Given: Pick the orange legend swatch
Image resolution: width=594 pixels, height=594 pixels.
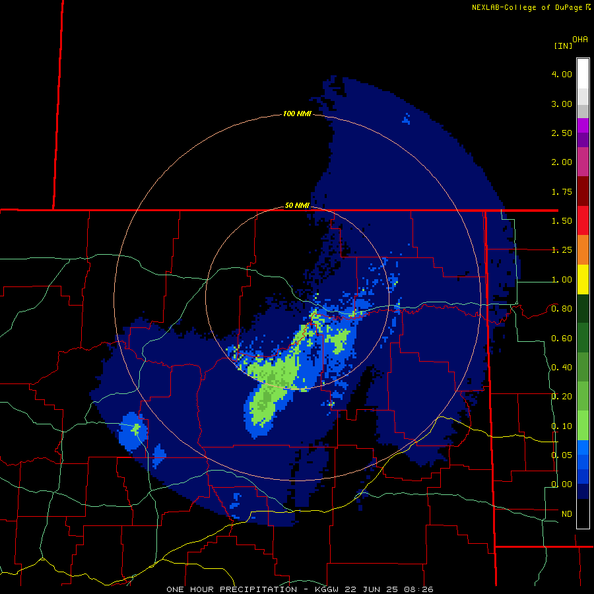Looking at the screenshot, I should [x=583, y=250].
